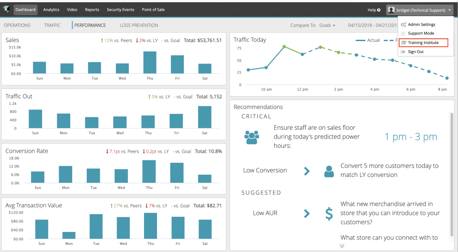Click the chevron arrow next to Low Conversion

[x=307, y=171]
